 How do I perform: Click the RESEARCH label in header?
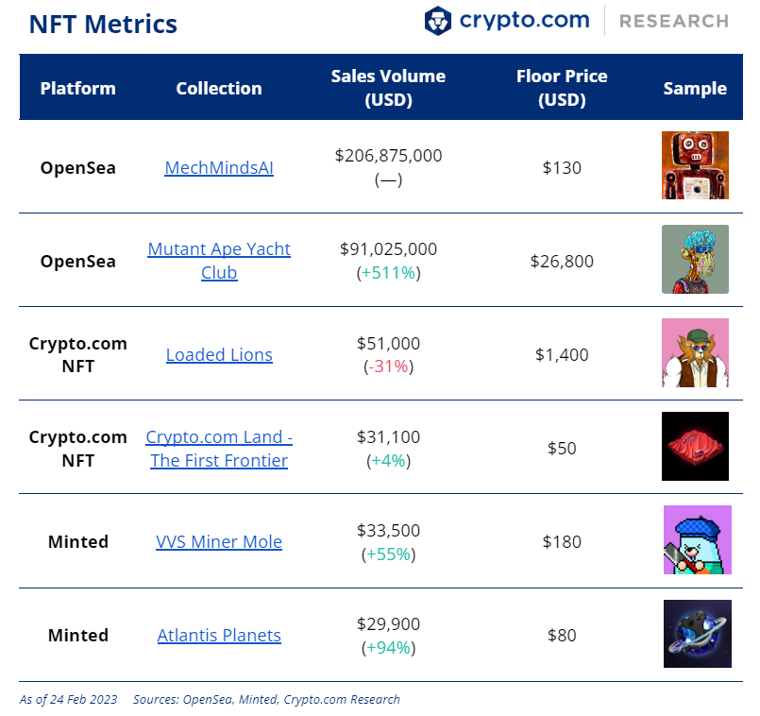tap(674, 22)
